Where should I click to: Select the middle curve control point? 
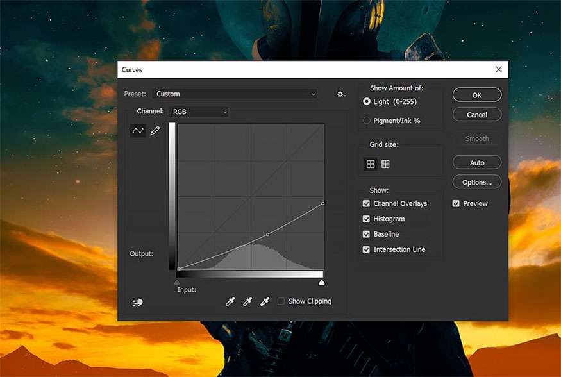coord(268,234)
